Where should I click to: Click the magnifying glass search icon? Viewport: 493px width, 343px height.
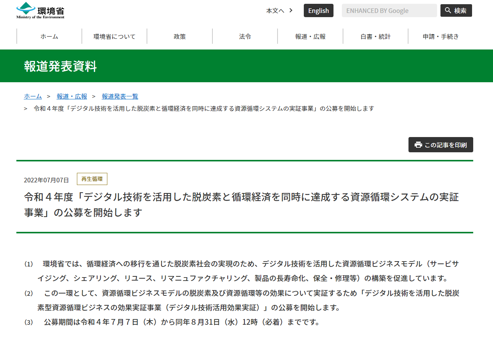tap(448, 10)
